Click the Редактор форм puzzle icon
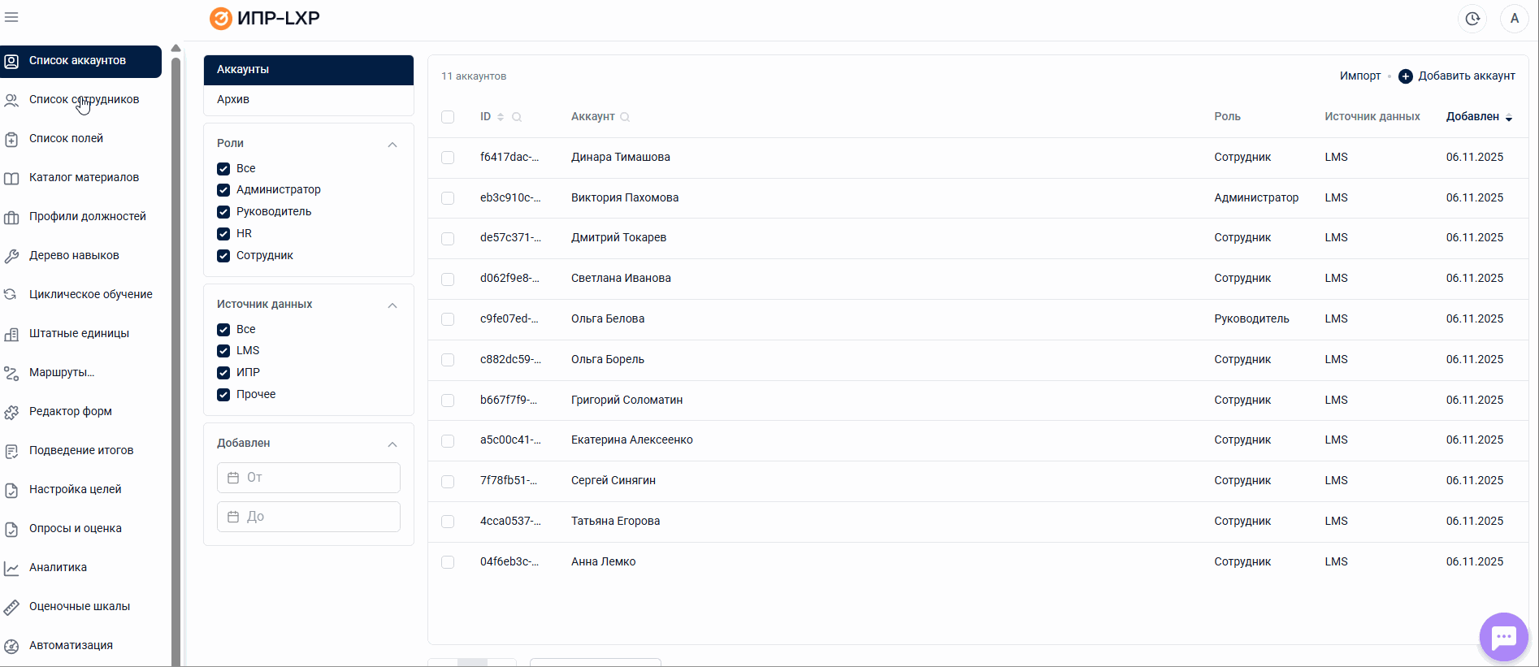 [x=11, y=412]
